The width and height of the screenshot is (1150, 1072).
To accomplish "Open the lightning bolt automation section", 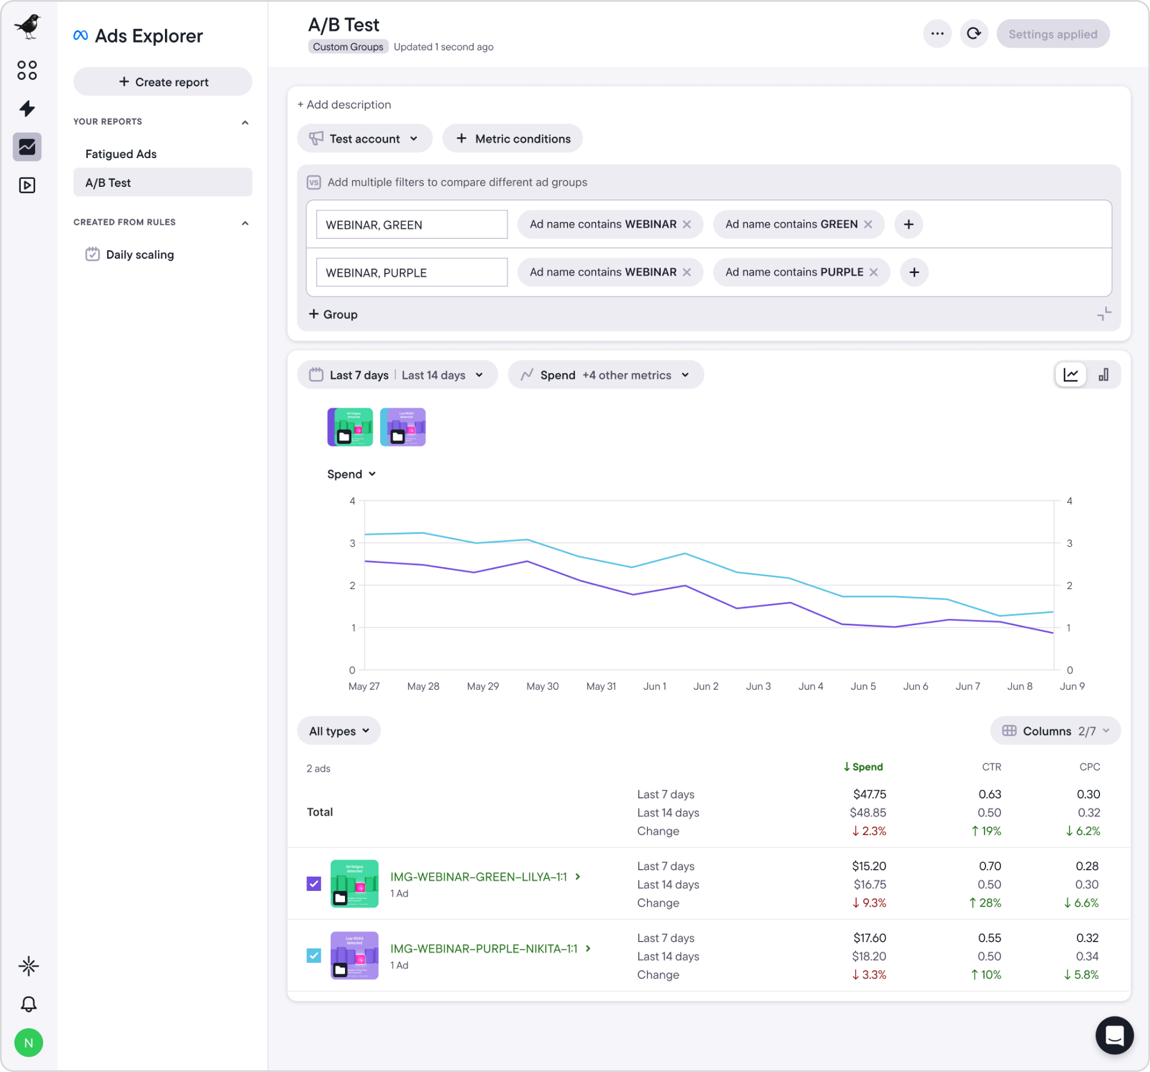I will [x=27, y=108].
